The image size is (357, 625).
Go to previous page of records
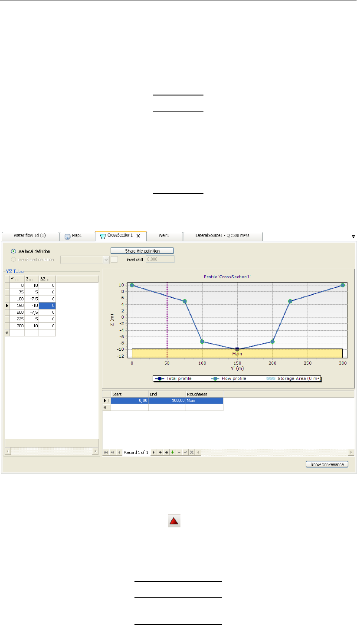(x=112, y=452)
